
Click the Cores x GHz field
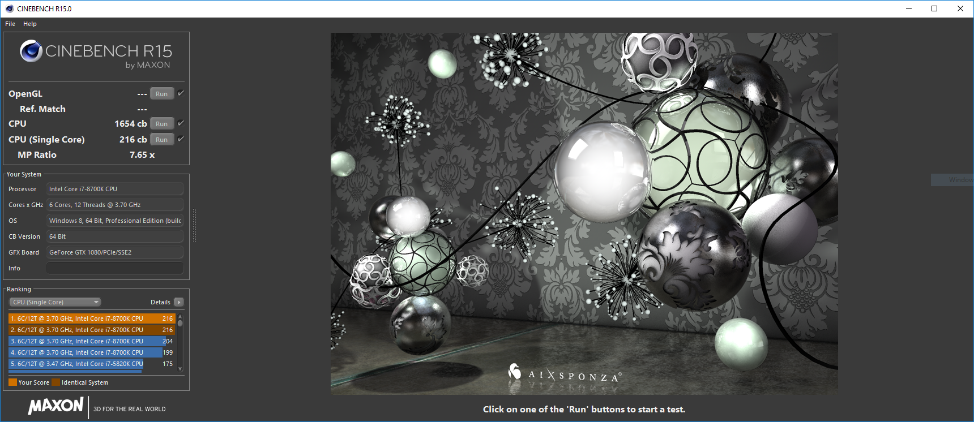(115, 205)
